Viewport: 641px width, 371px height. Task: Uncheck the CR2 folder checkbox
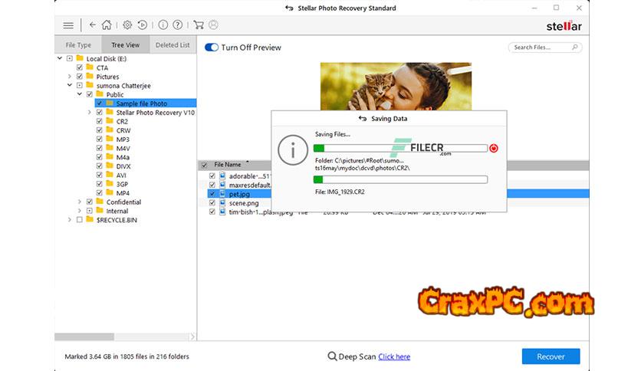coord(100,121)
